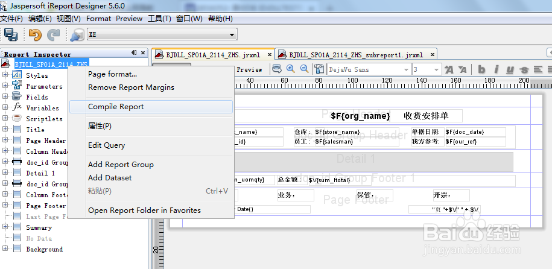Viewport: 552px width, 269px height.
Task: Toggle italic formatting
Action: click(x=496, y=69)
